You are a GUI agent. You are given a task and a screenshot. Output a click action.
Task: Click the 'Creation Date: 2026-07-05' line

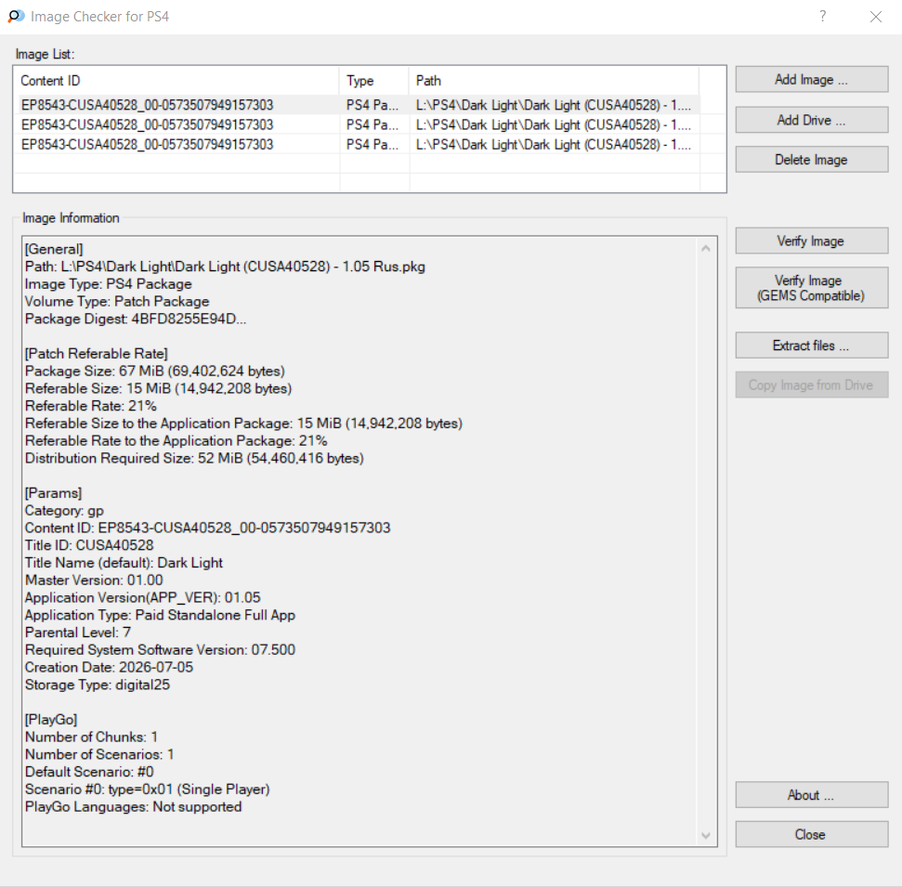110,667
